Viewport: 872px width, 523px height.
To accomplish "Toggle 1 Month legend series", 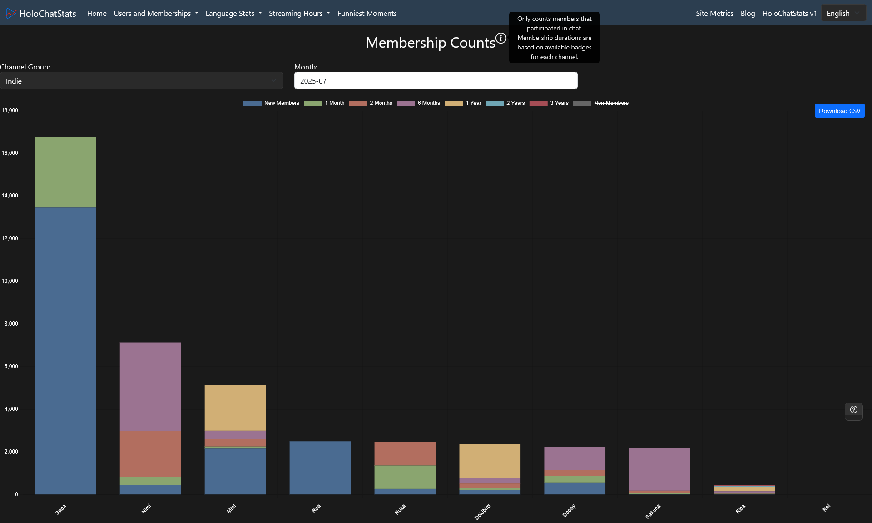I will 324,103.
